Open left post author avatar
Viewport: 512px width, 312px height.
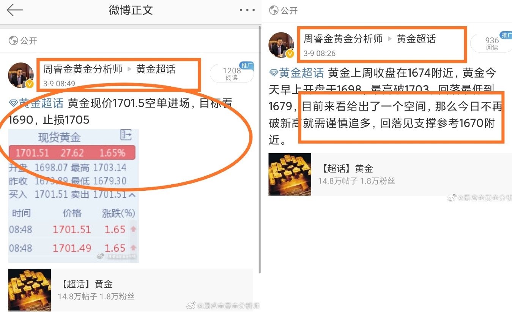(x=21, y=75)
